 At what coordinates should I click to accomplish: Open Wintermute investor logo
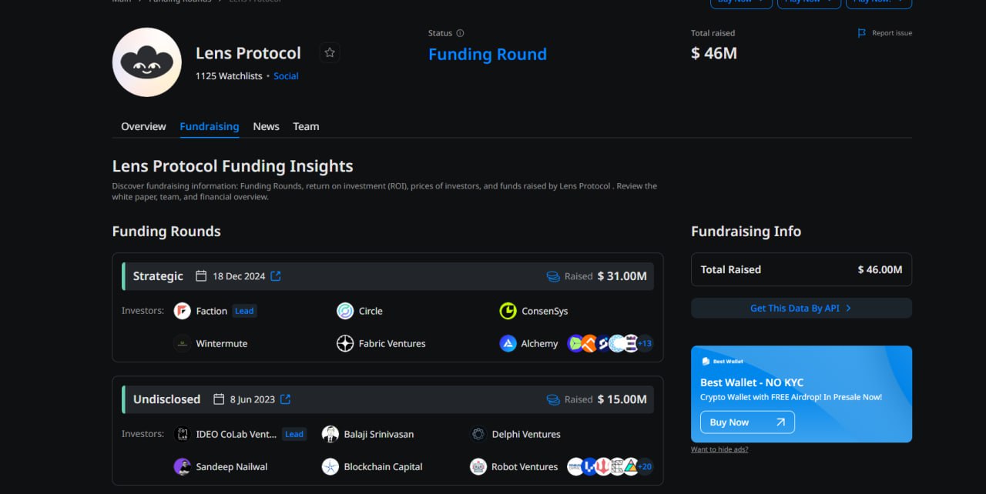tap(182, 343)
